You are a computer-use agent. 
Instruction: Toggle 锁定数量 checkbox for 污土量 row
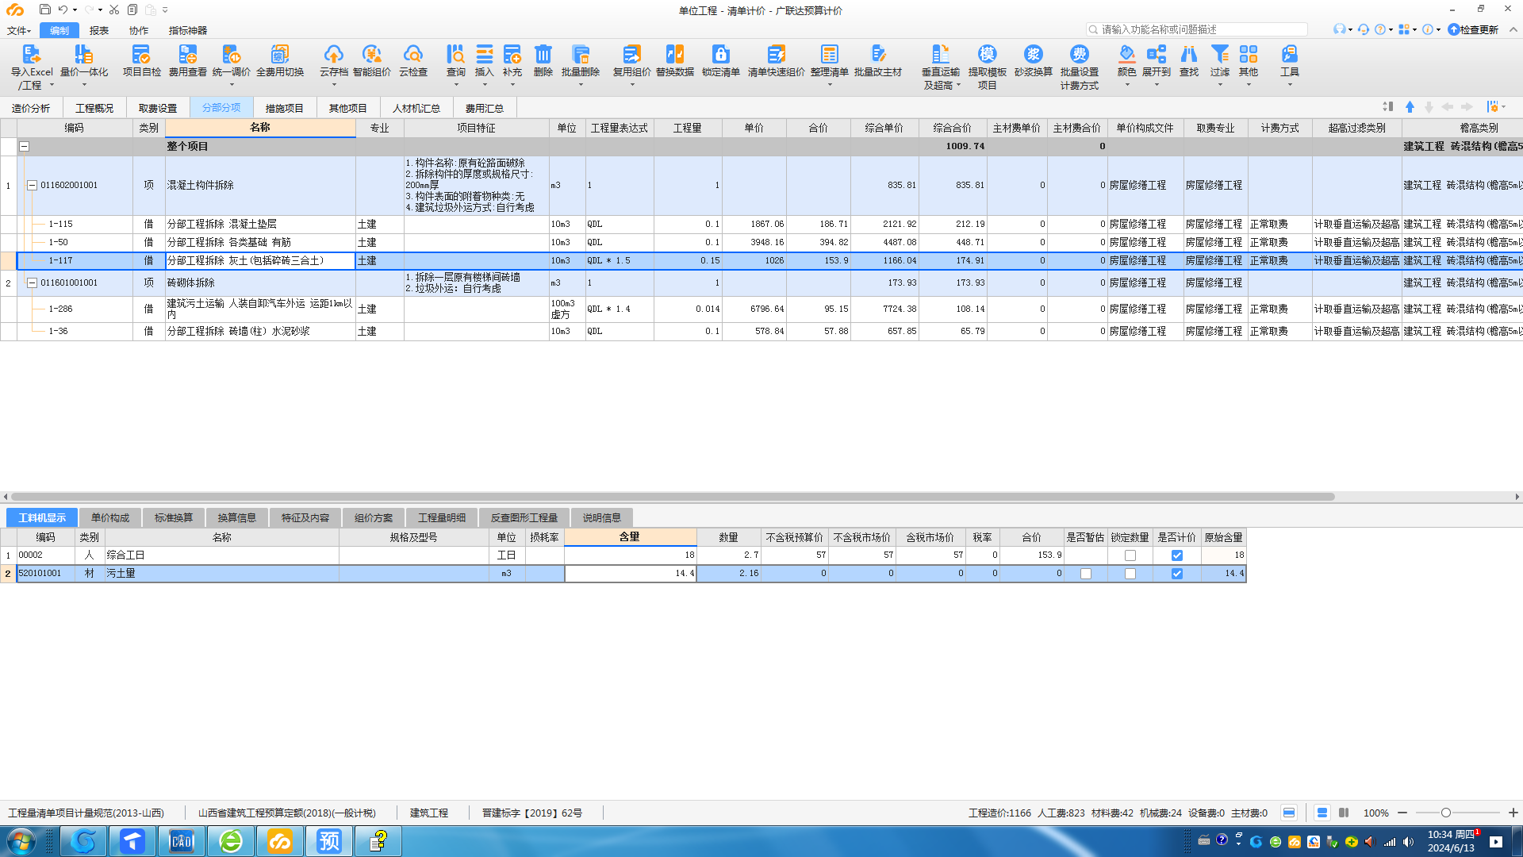1130,574
